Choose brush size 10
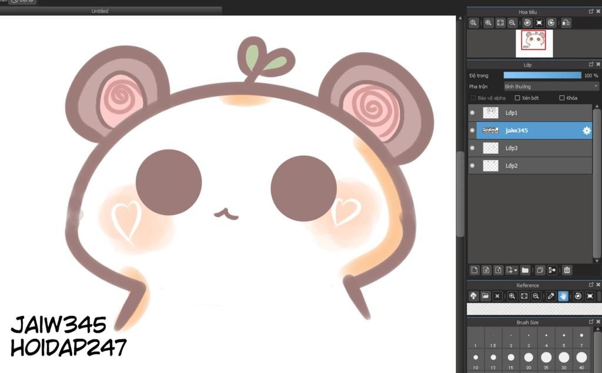The width and height of the screenshot is (602, 373). coord(475,361)
